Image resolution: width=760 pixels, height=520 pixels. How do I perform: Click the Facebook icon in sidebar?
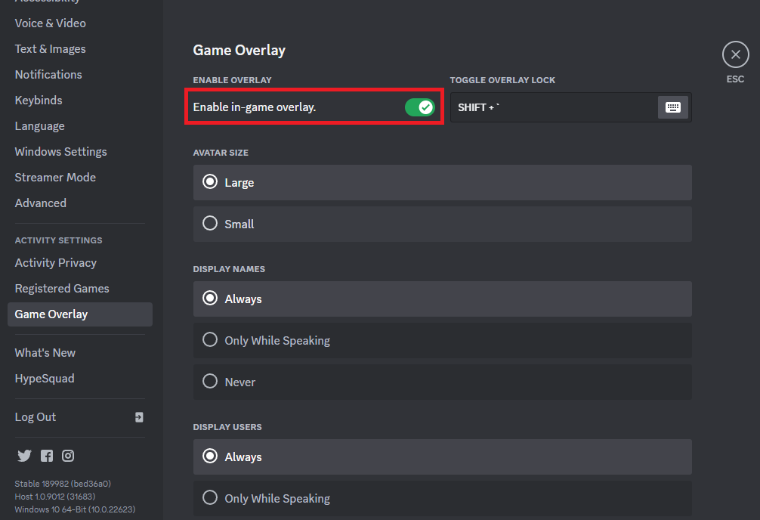pyautogui.click(x=47, y=456)
